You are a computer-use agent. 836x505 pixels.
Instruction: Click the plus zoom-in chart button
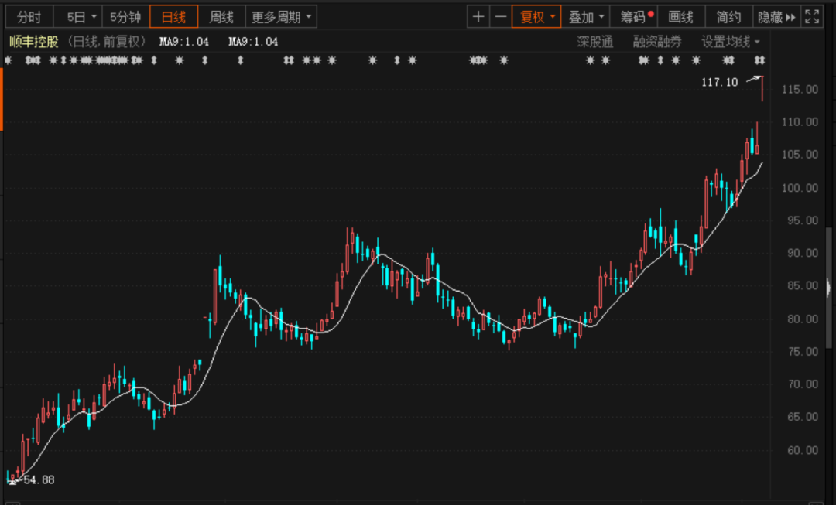(479, 17)
